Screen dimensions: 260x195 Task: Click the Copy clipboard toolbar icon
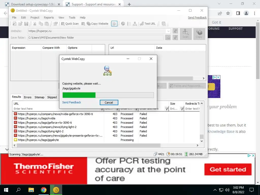pyautogui.click(x=41, y=24)
